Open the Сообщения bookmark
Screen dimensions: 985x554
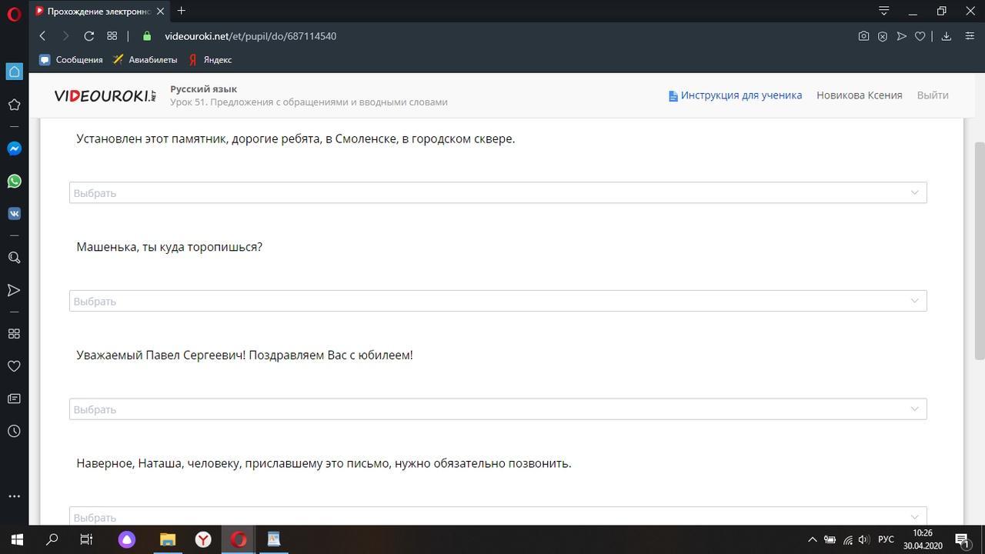tap(71, 59)
